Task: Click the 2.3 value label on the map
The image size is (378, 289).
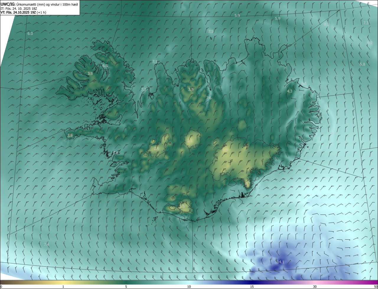Action: [x=247, y=184]
